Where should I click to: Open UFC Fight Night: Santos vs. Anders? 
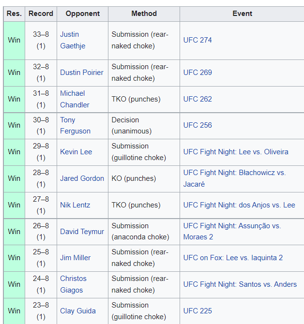[240, 284]
